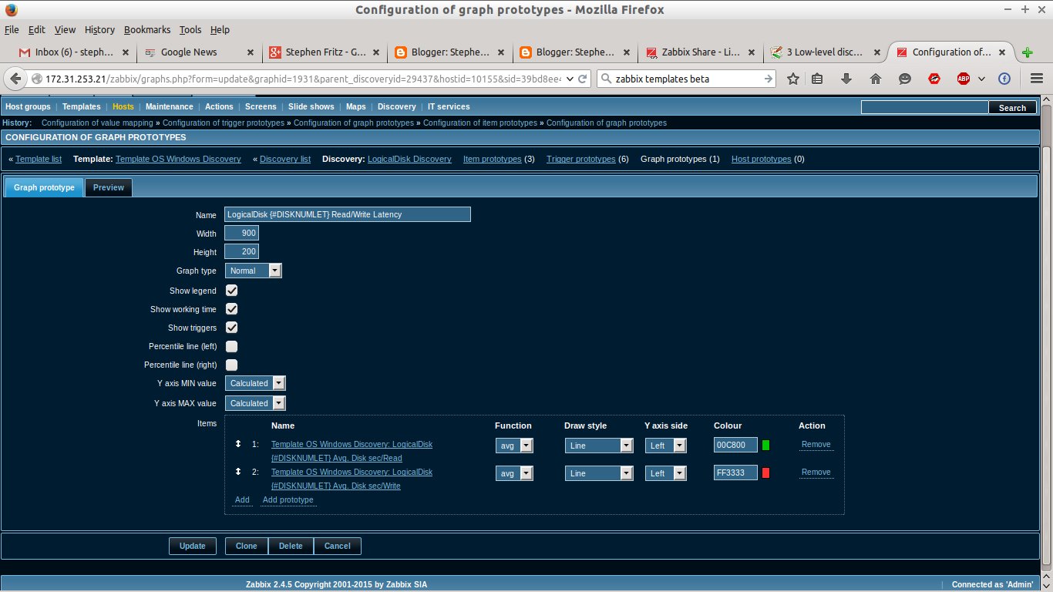Uncheck the Show triggers option

(231, 328)
